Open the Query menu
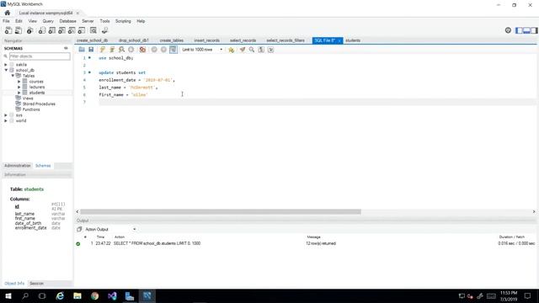Screen dimensions: 539x303 click(48, 21)
